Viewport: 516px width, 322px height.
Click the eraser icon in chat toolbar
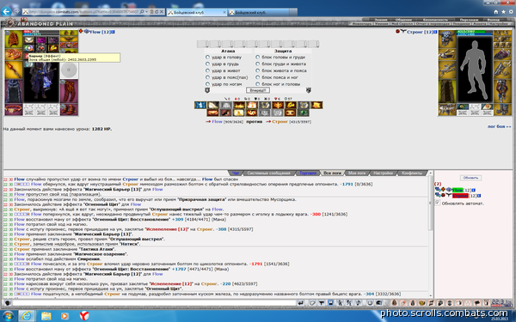coord(312,303)
